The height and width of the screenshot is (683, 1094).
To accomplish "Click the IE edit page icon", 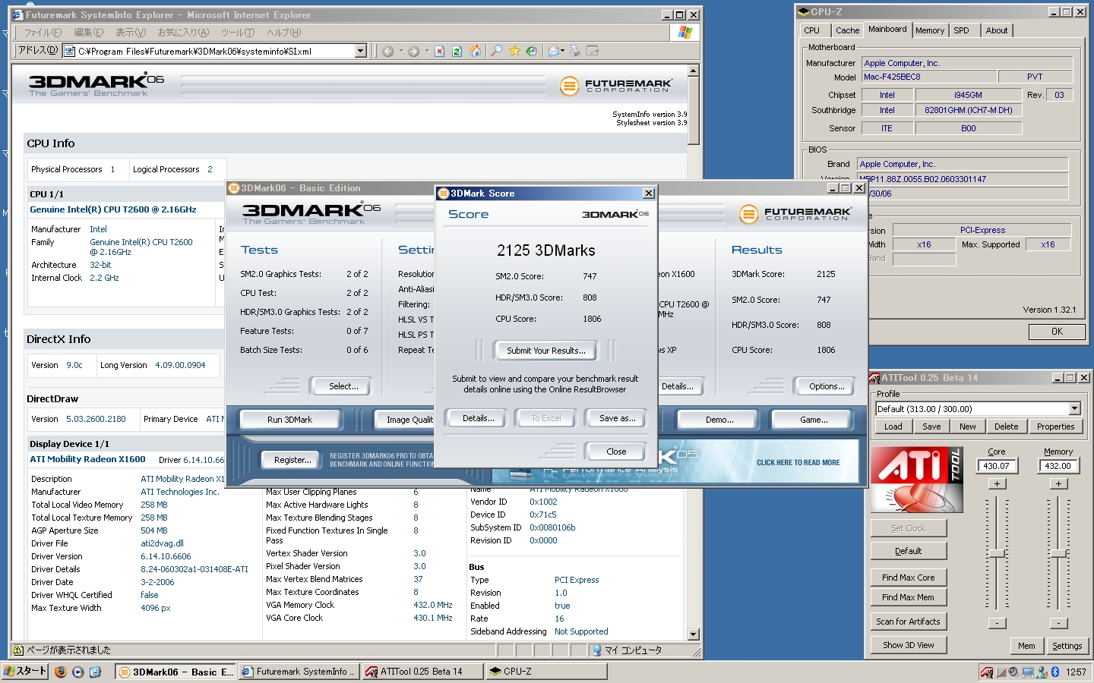I will [x=593, y=51].
